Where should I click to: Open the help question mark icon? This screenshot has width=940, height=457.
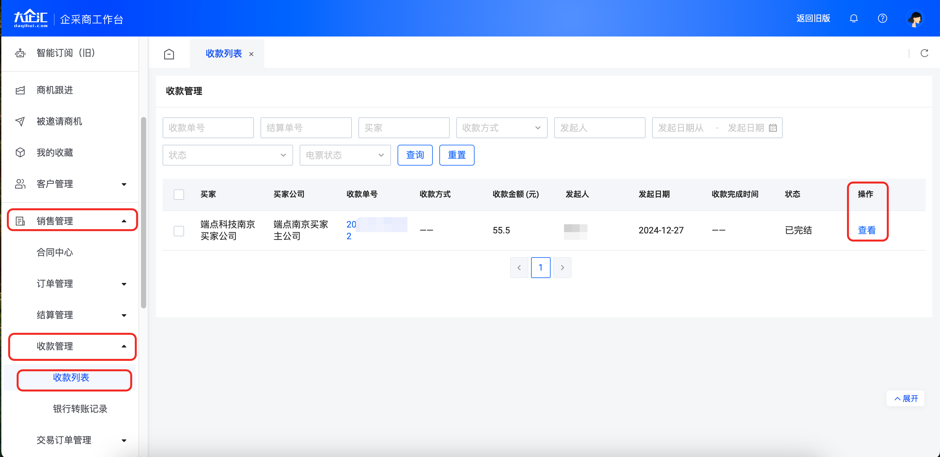click(882, 18)
